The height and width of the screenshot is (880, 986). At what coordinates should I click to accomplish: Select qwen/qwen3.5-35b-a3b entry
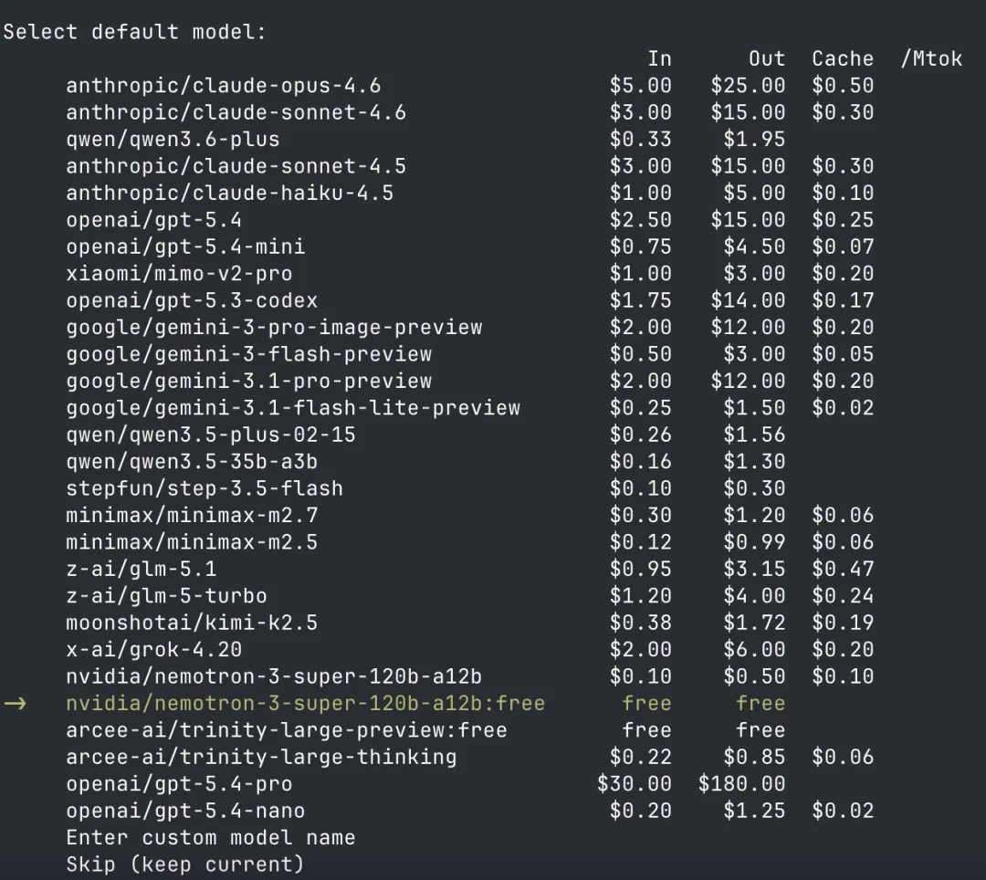[x=192, y=461]
